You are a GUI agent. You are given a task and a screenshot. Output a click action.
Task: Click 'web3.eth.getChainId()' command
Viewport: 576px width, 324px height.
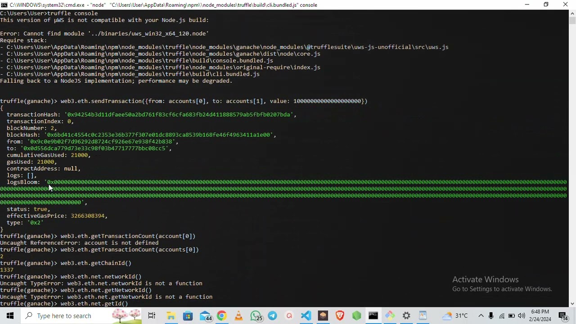[96, 263]
